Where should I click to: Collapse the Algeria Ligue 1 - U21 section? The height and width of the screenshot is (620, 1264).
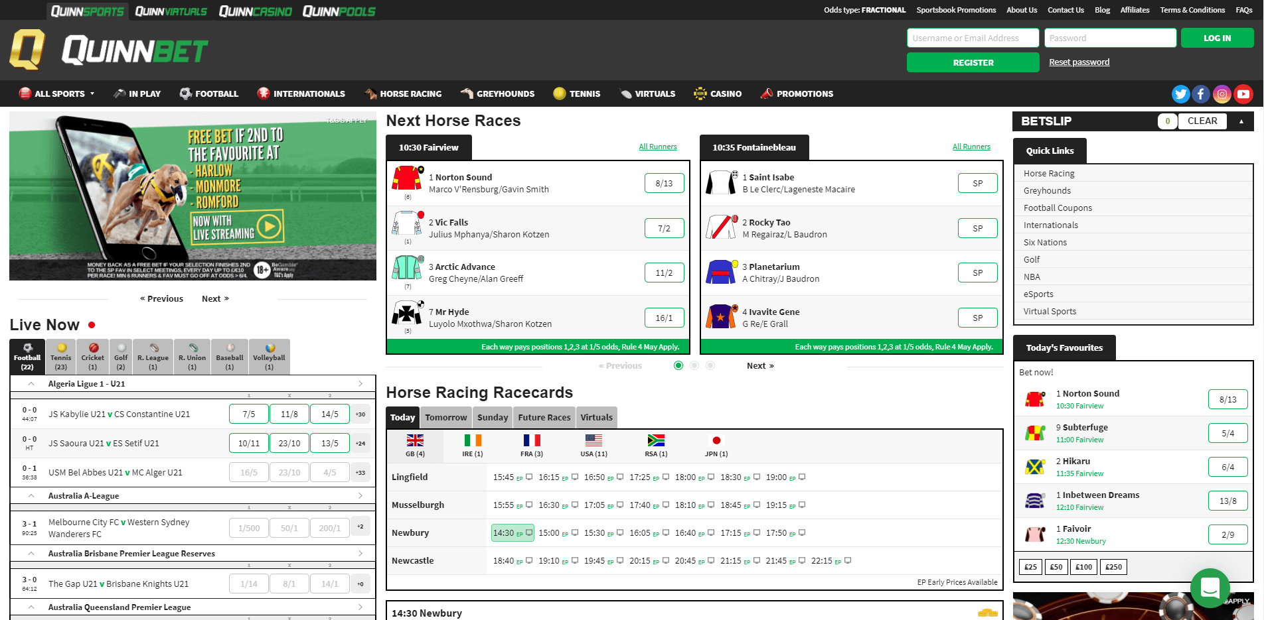pos(30,383)
